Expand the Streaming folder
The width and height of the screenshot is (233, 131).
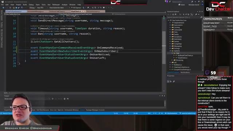tap(172, 60)
